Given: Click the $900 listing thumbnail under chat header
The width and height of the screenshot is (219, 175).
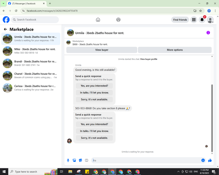Looking at the screenshot, I should 68,42.
